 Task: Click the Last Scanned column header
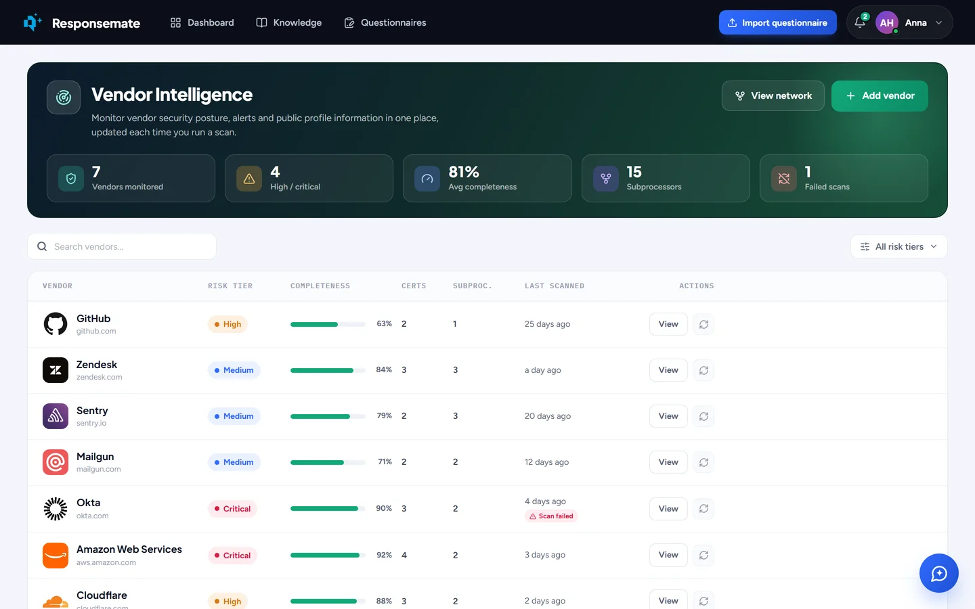555,286
